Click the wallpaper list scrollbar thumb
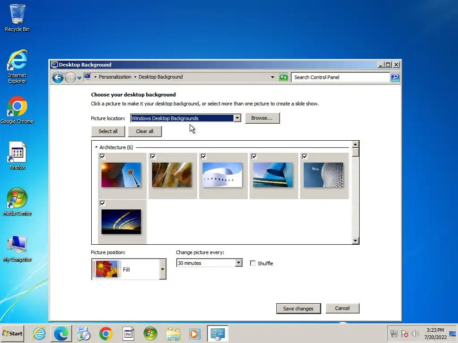 tap(356, 152)
